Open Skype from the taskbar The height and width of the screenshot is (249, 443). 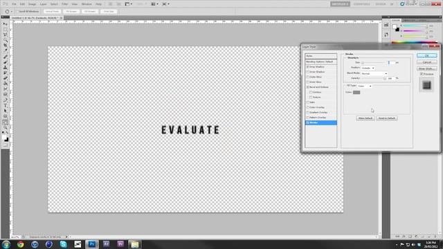pyautogui.click(x=63, y=244)
